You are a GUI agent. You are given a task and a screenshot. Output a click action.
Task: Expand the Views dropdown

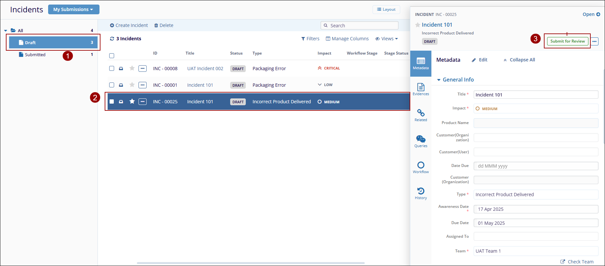(x=387, y=39)
